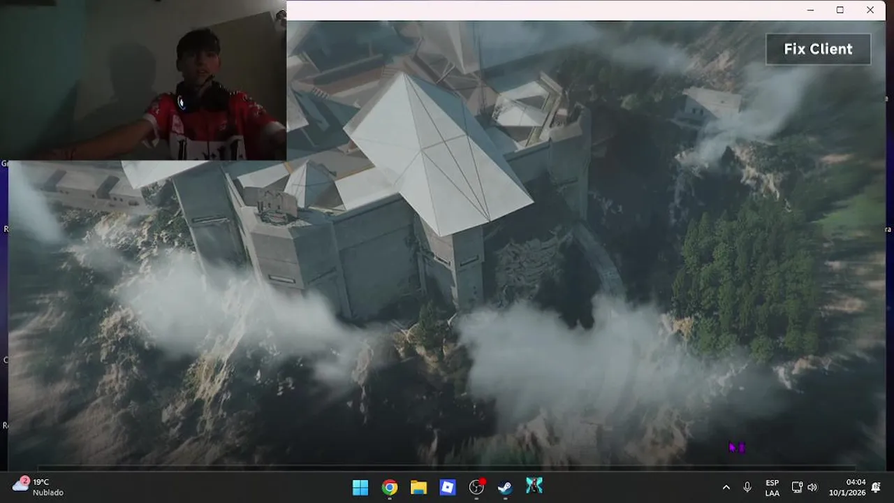Click the microphone tray icon
Viewport: 894px width, 503px height.
pyautogui.click(x=747, y=488)
